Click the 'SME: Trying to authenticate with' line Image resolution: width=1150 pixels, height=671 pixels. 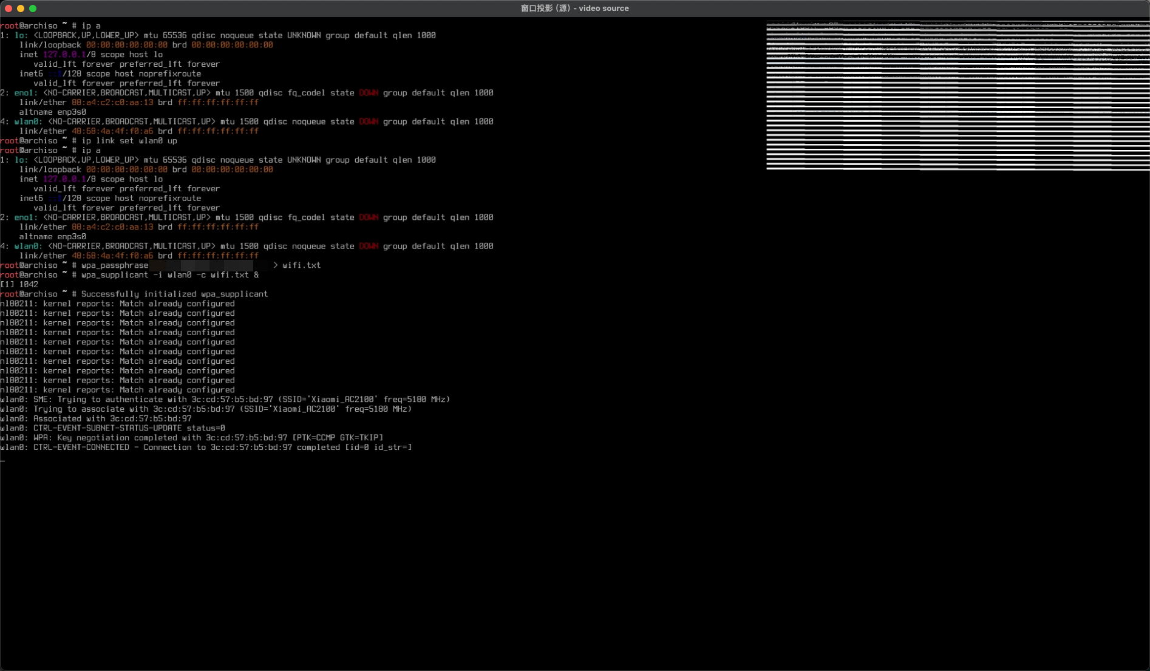[225, 400]
